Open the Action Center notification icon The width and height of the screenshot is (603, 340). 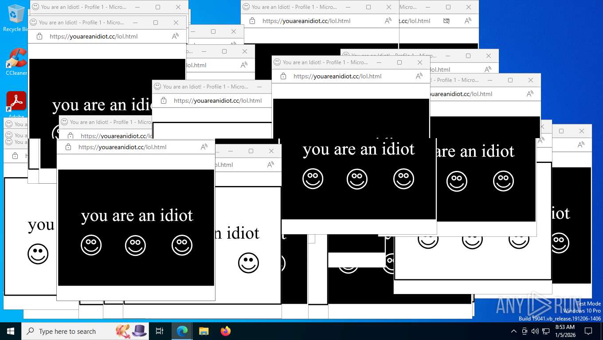tap(588, 331)
